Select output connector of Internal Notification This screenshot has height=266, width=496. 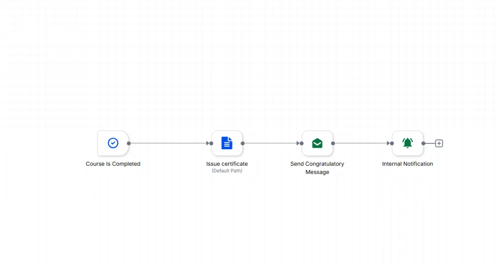pyautogui.click(x=423, y=144)
